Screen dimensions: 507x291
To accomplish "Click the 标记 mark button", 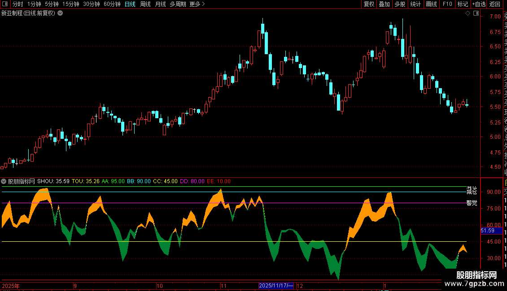I will pyautogui.click(x=463, y=4).
